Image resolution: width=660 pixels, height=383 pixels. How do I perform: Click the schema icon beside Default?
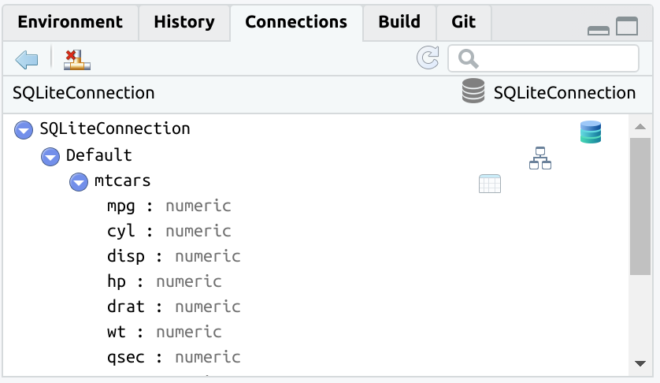point(539,158)
